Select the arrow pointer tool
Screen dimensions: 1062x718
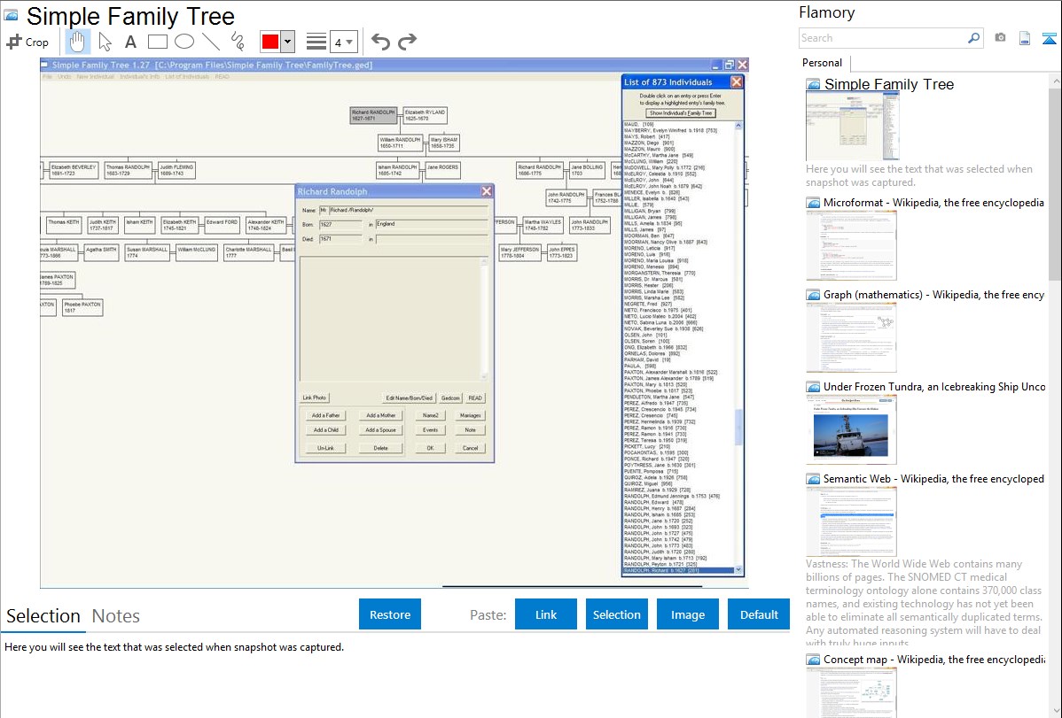tap(105, 42)
